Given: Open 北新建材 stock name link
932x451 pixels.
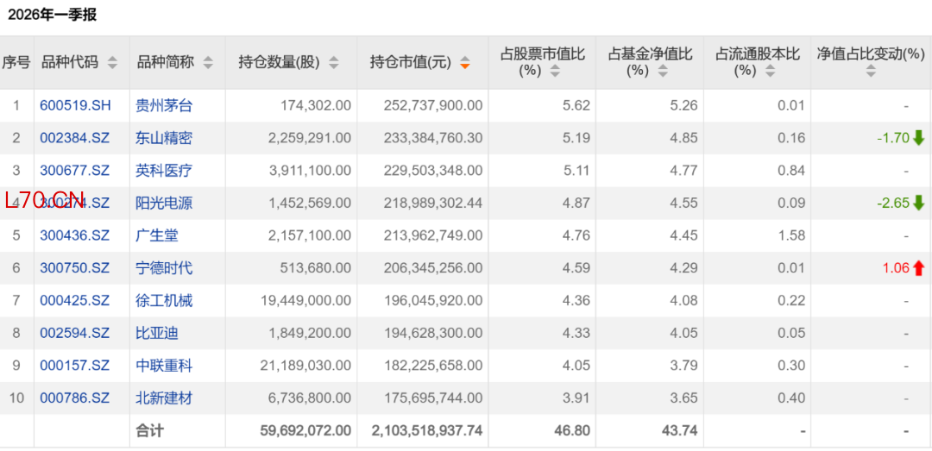Looking at the screenshot, I should 164,398.
